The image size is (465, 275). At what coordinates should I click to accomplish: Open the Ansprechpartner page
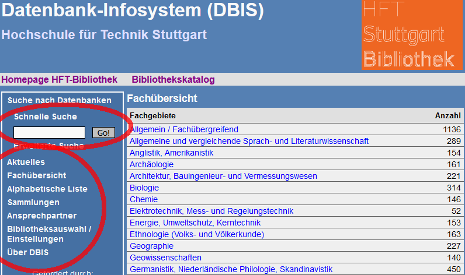pos(41,216)
